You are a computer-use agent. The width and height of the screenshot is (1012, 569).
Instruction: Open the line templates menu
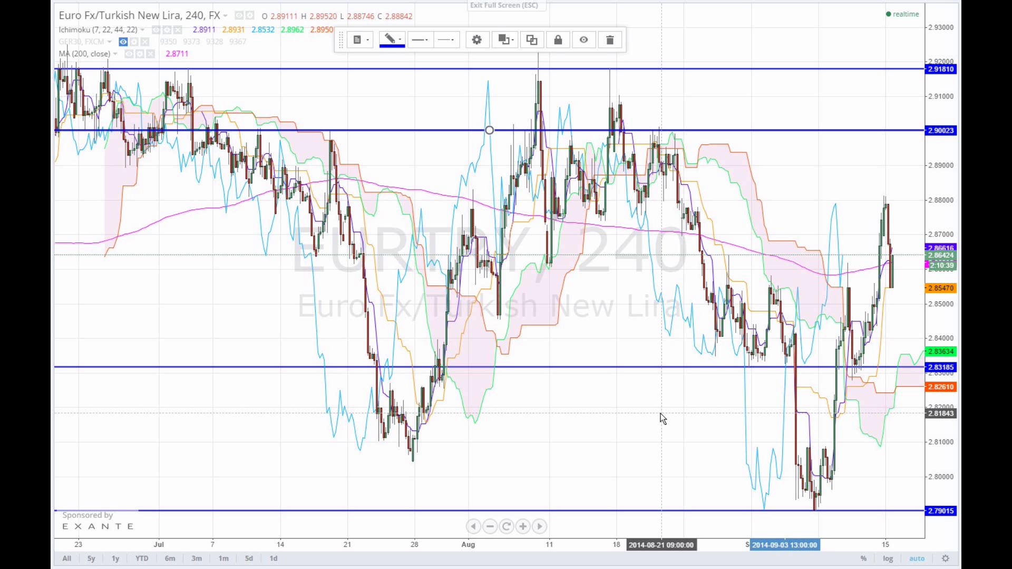click(x=361, y=40)
